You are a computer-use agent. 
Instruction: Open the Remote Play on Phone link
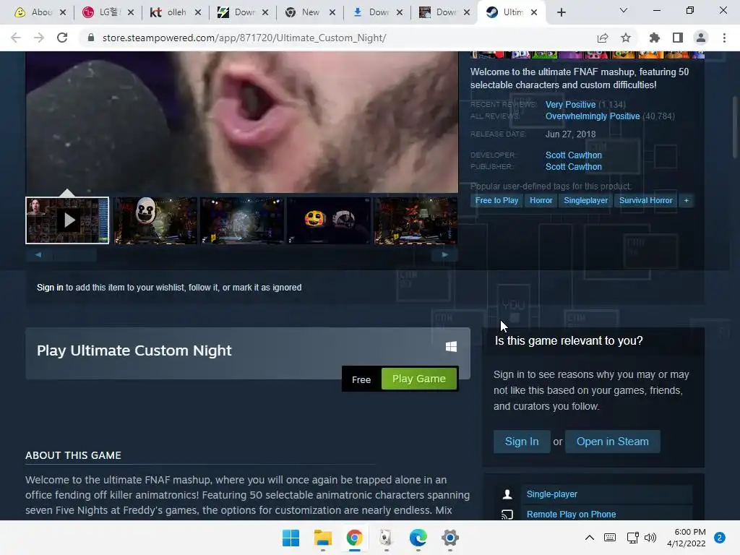571,515
